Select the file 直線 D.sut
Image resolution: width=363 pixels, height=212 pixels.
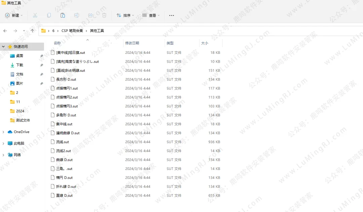point(64,196)
